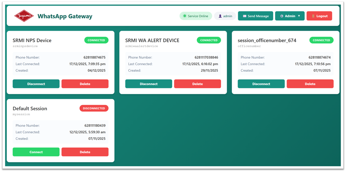Click last connected 17/12/2025, 7:10:56 pm
This screenshot has height=172, width=346.
(313, 64)
